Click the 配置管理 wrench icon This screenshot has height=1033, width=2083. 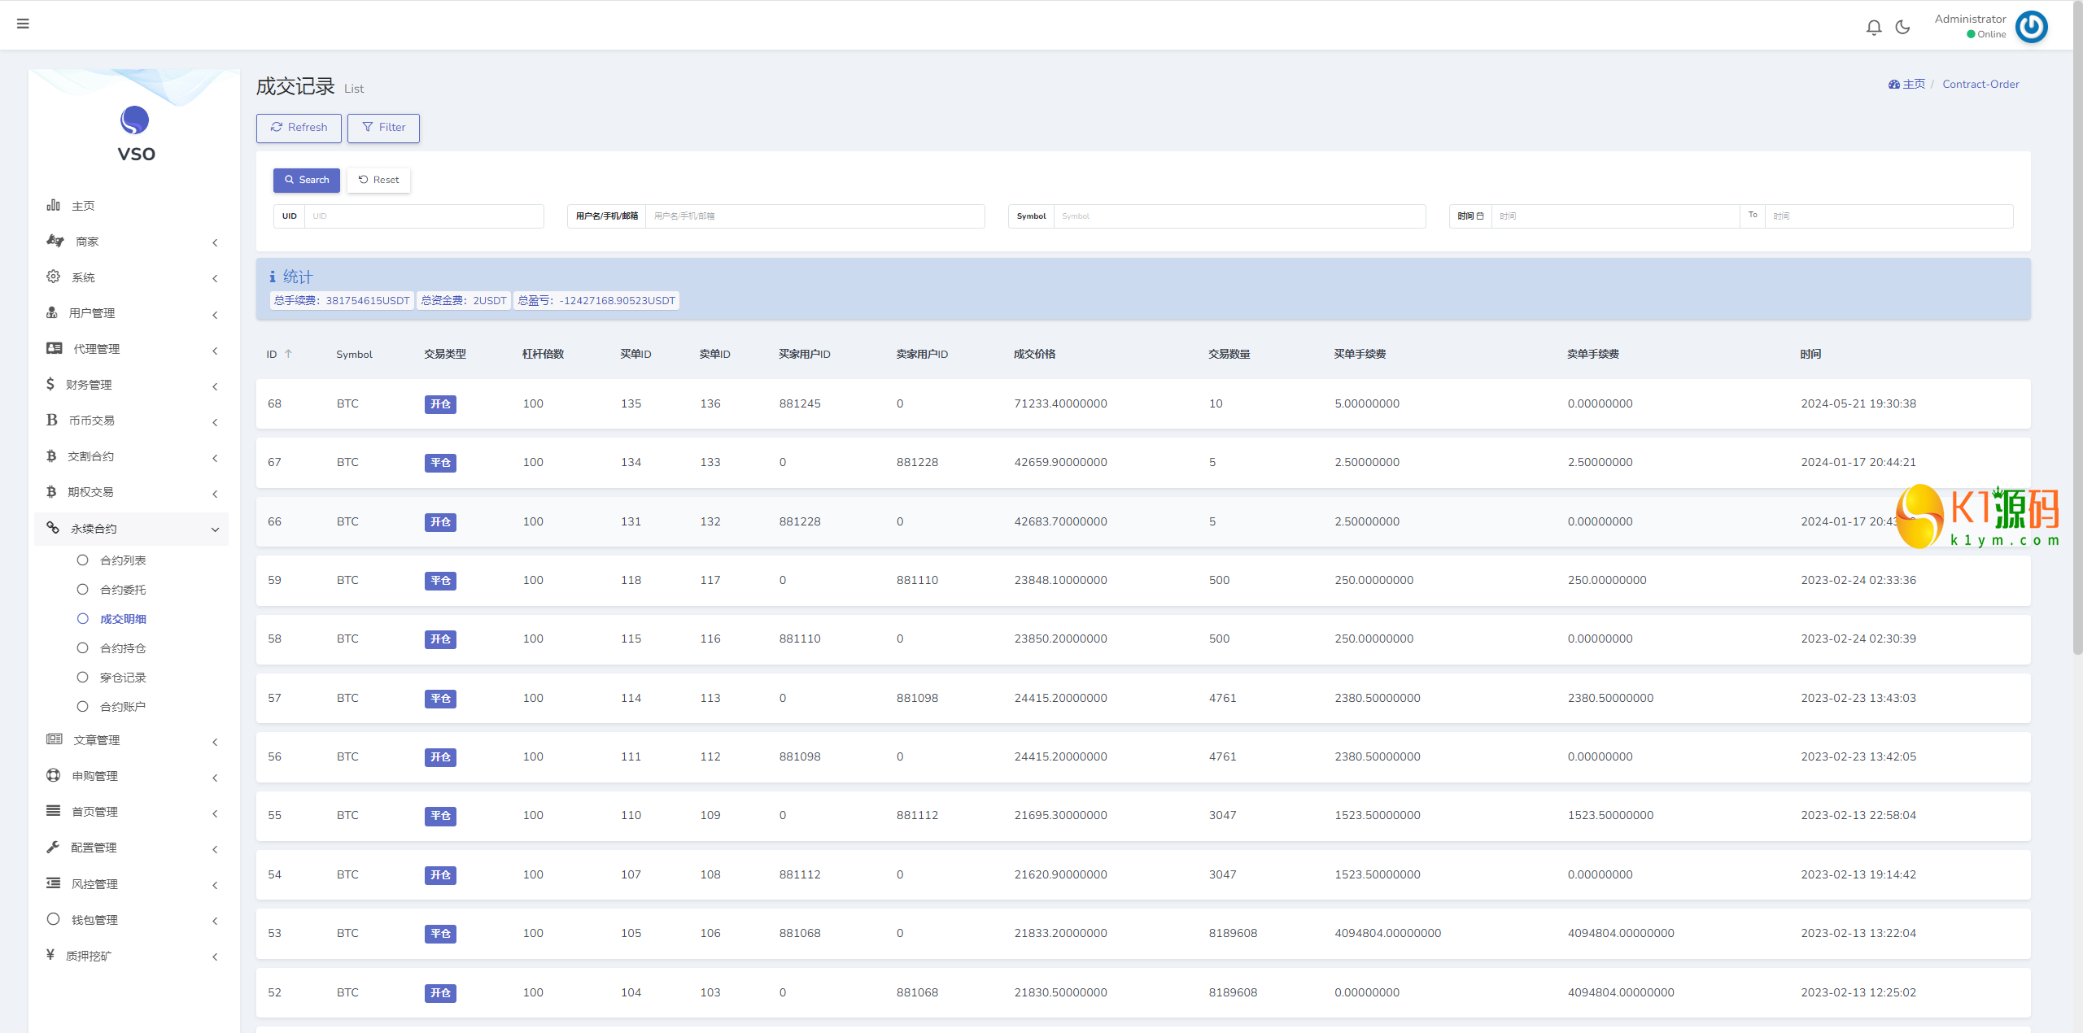pos(54,847)
